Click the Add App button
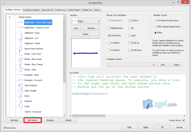This screenshot has width=191, height=132. 14,120
